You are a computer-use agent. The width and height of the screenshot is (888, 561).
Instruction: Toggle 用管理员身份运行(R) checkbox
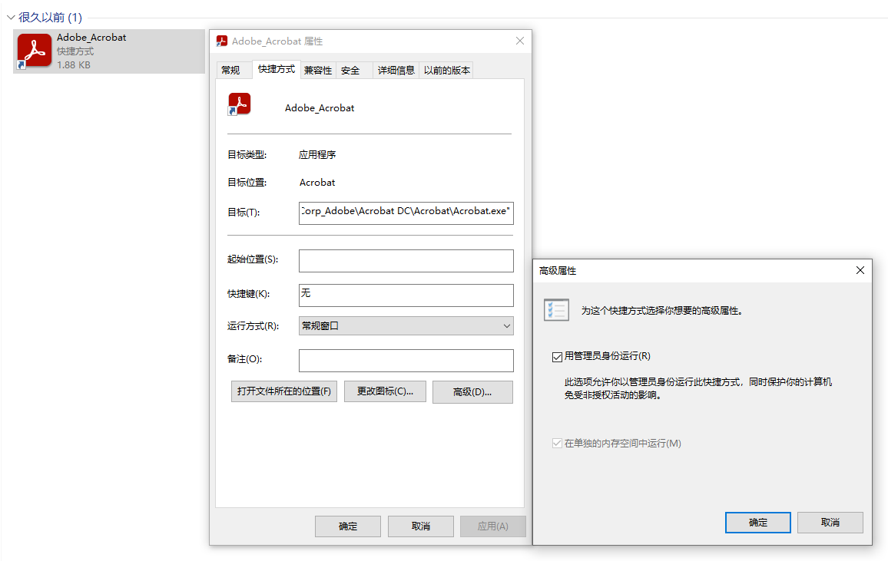click(x=557, y=356)
